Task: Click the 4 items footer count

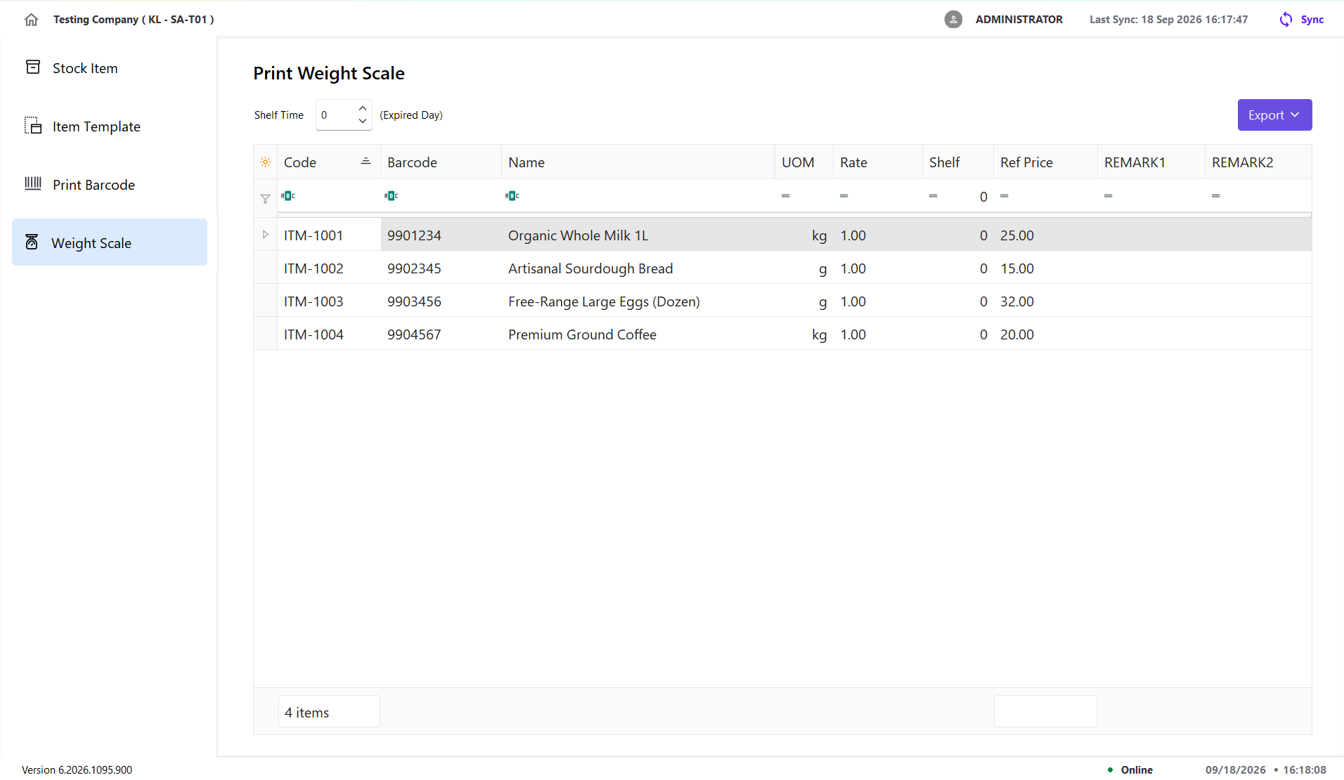Action: (x=329, y=712)
